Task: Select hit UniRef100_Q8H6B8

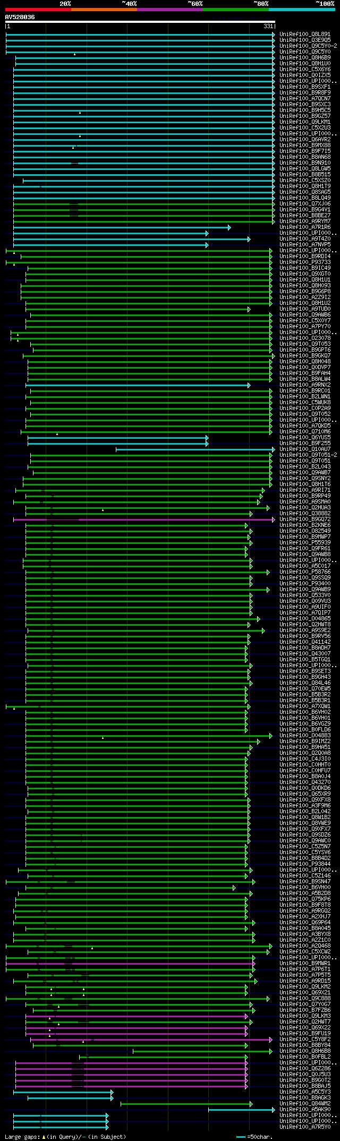Action: pyautogui.click(x=305, y=1051)
